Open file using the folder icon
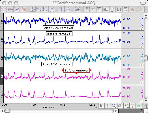This screenshot has width=148, height=113. (77, 9)
